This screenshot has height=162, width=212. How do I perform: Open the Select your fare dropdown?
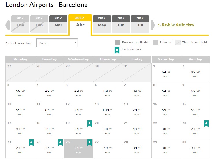pos(57,43)
